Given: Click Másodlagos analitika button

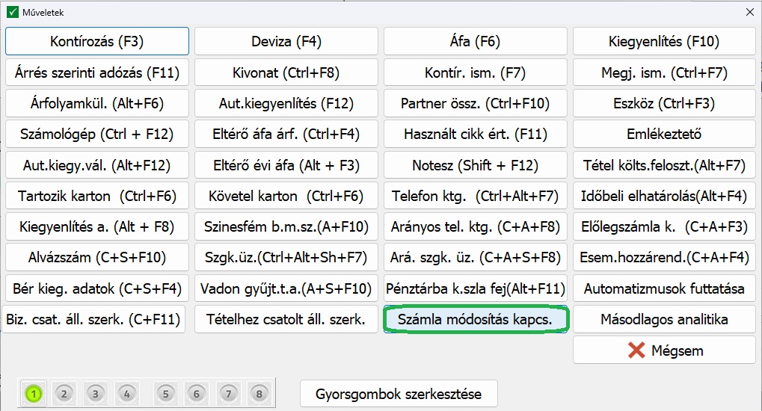Looking at the screenshot, I should coord(665,320).
